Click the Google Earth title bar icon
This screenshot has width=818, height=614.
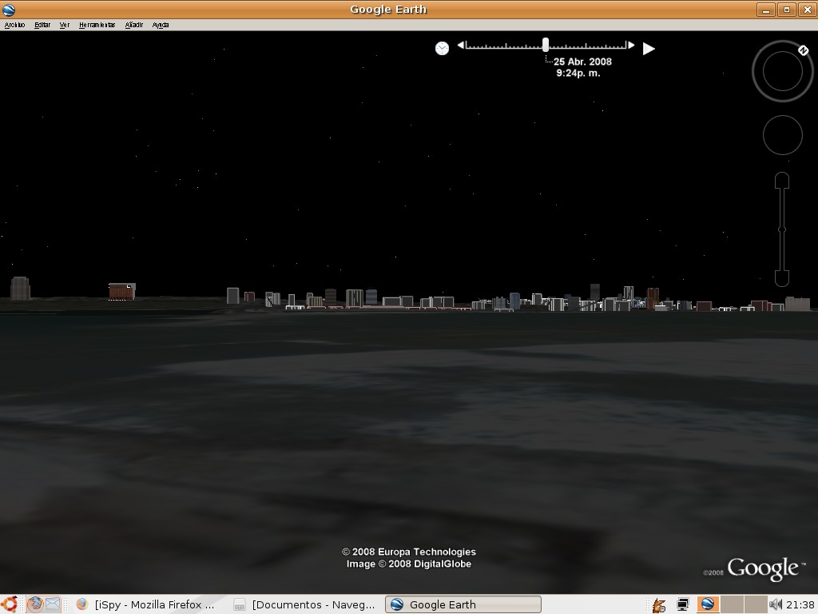coord(9,10)
